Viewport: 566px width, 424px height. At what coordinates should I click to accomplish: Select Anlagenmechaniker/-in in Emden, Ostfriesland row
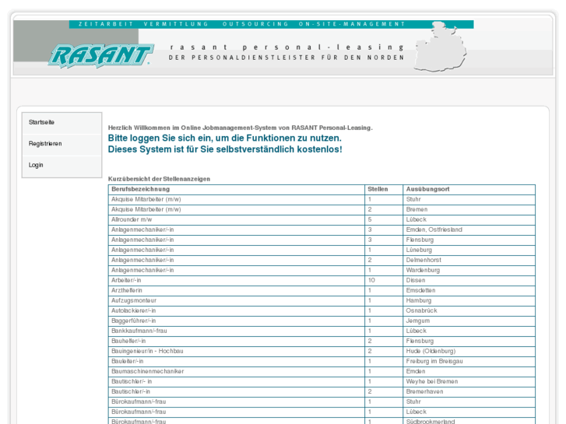[x=322, y=230]
